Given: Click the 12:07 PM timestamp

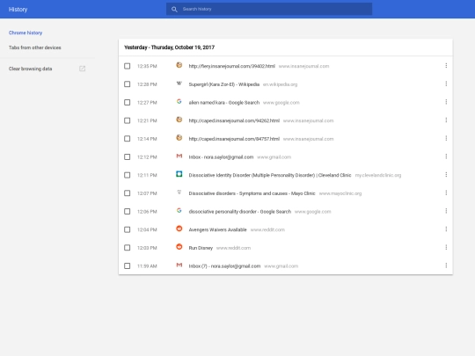Looking at the screenshot, I should pyautogui.click(x=147, y=193).
